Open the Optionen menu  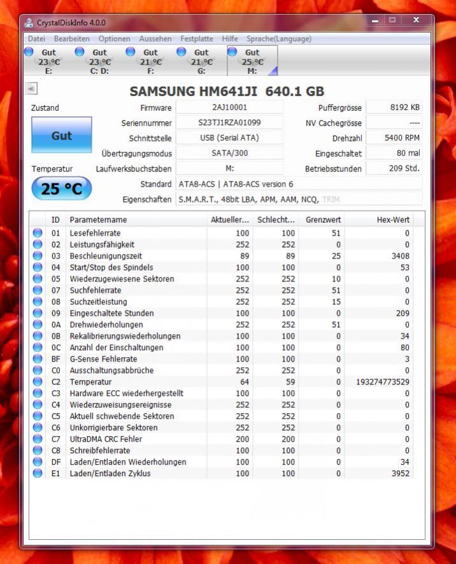pyautogui.click(x=114, y=38)
